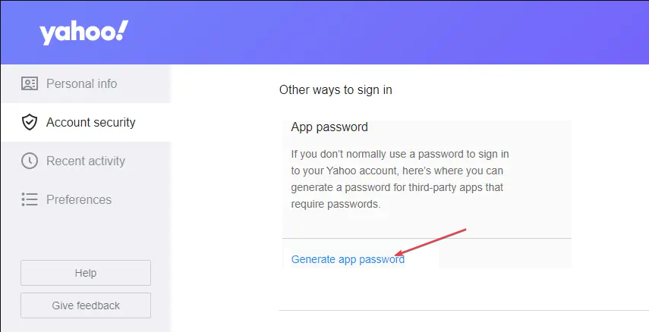Click the App password description paragraph
Screen dimensions: 649x332
(x=400, y=179)
